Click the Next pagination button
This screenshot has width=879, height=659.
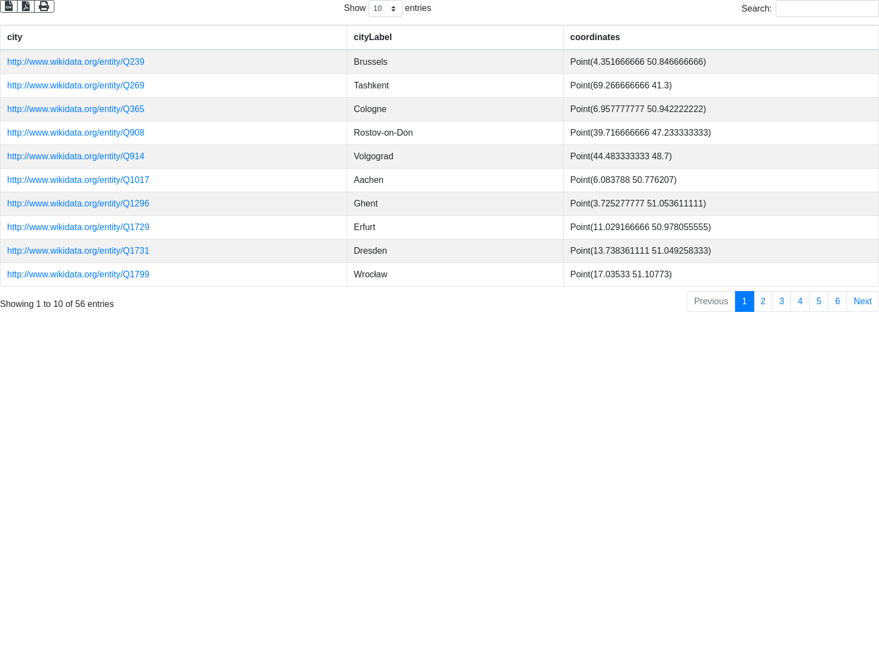click(x=863, y=301)
